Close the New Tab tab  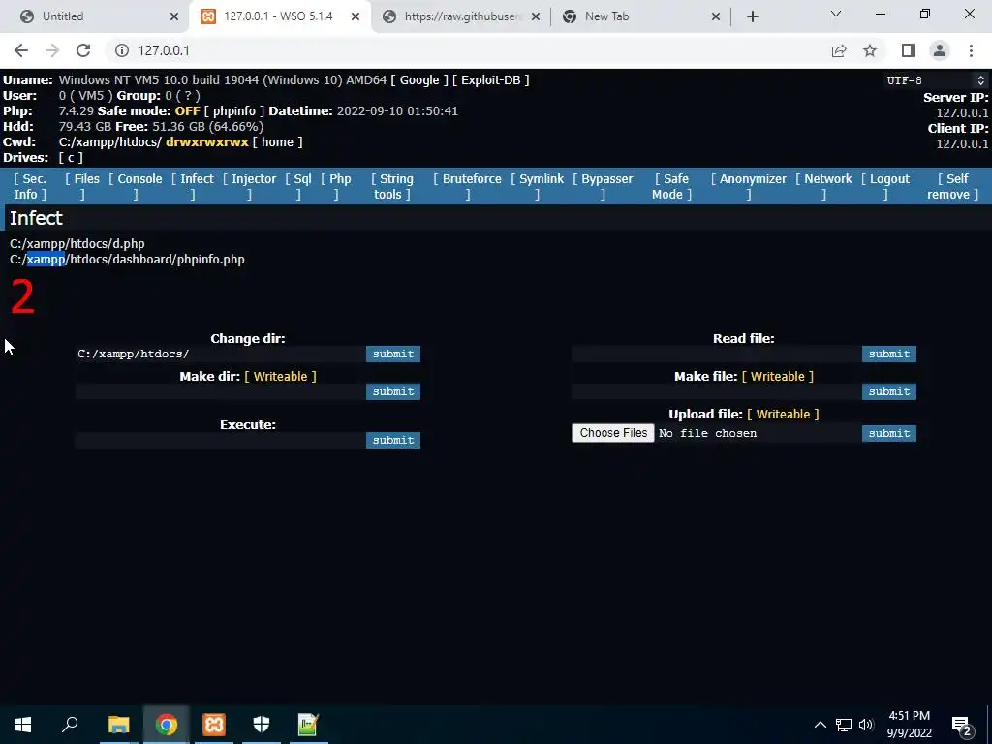(716, 16)
